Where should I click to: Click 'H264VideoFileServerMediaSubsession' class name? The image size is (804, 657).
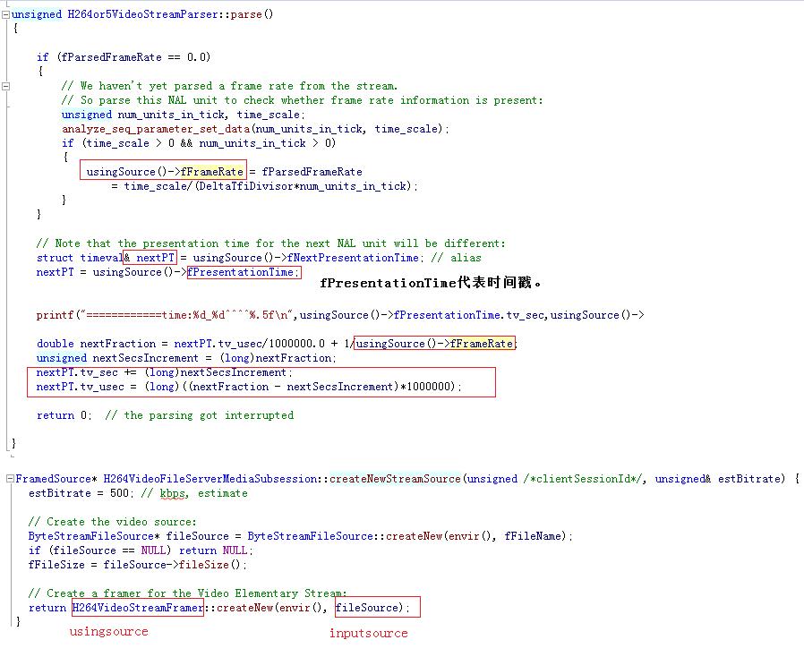coord(210,479)
